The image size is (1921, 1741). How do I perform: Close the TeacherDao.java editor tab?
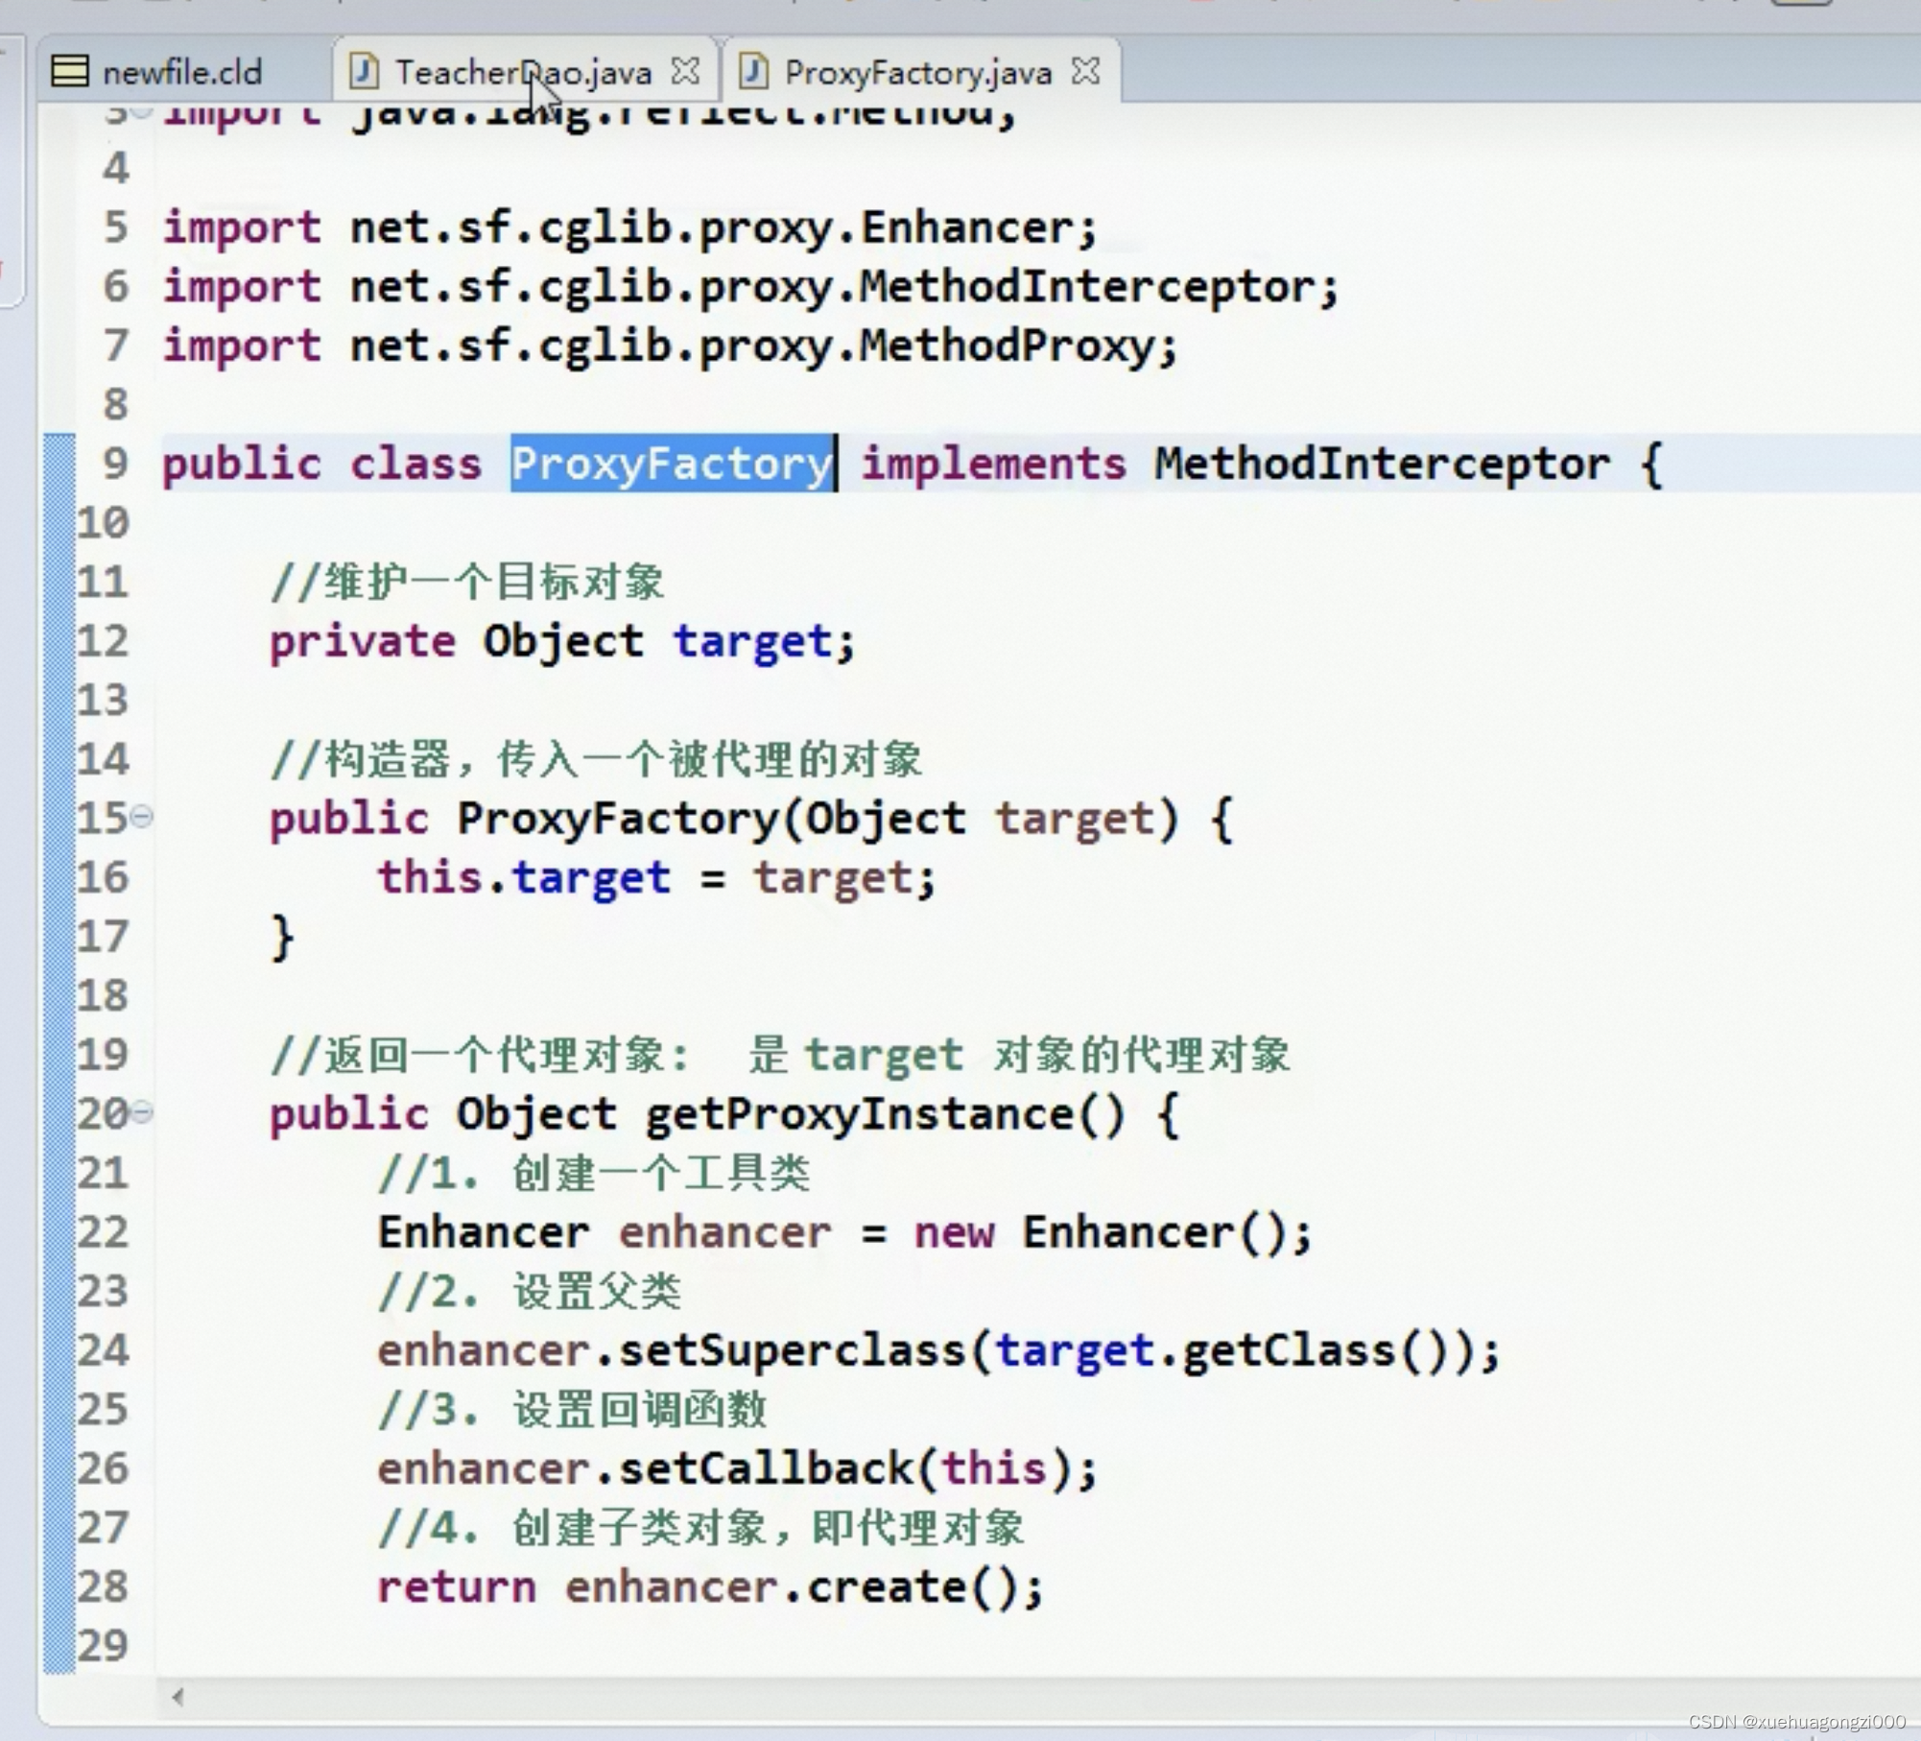click(x=685, y=71)
